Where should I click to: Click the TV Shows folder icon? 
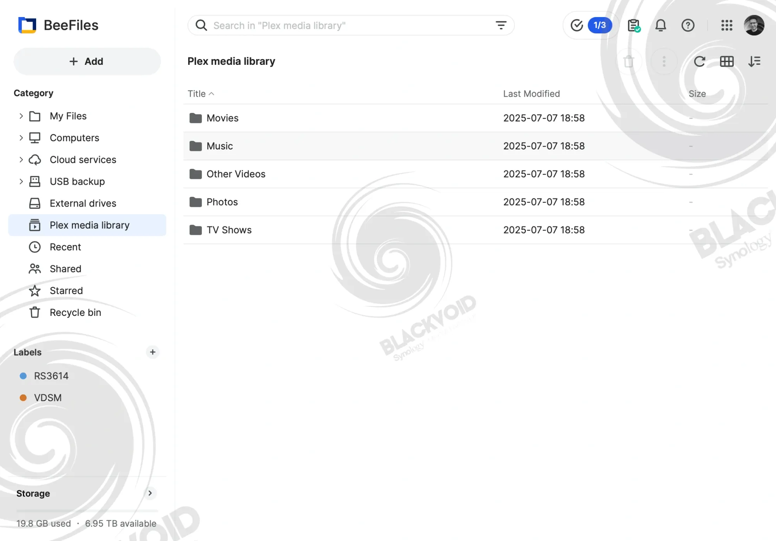pos(196,230)
